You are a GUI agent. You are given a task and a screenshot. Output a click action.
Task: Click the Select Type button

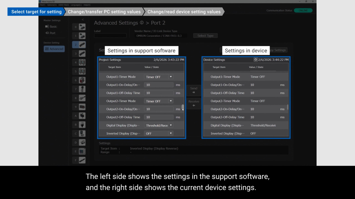tap(205, 36)
